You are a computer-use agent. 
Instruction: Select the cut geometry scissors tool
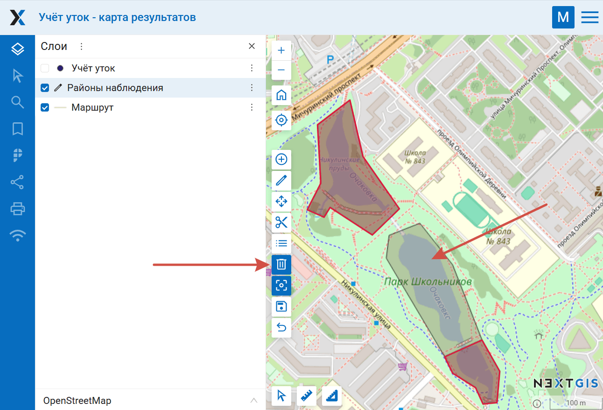pyautogui.click(x=281, y=222)
